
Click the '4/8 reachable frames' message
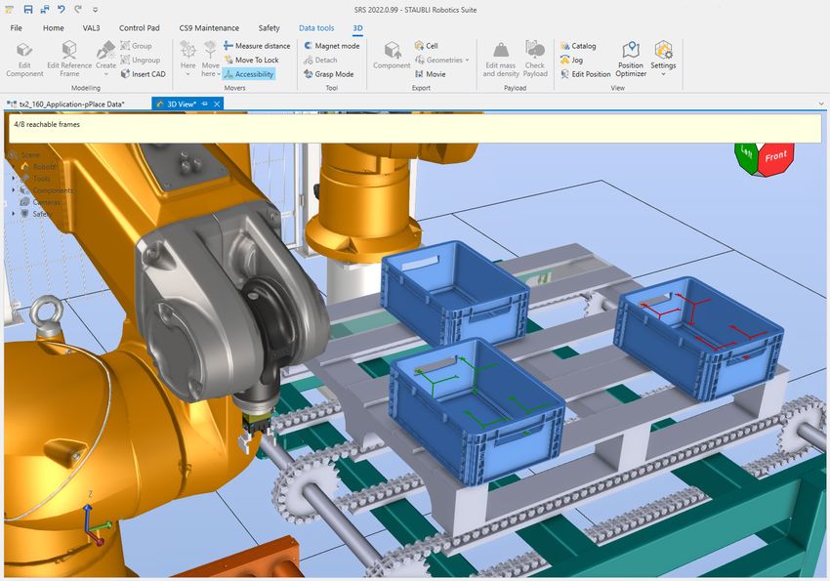(47, 124)
